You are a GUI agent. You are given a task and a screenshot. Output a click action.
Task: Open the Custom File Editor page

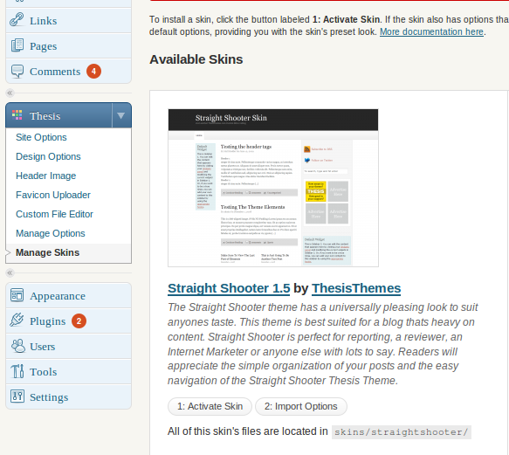(54, 214)
